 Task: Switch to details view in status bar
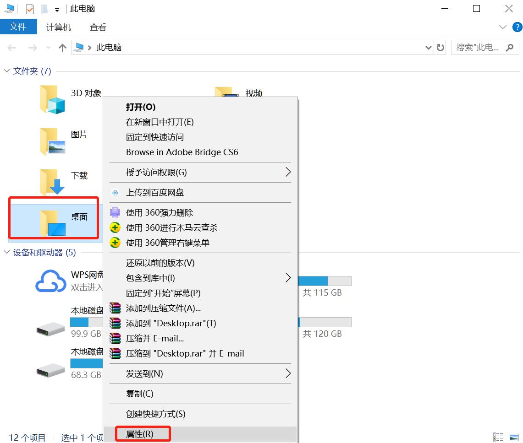499,437
